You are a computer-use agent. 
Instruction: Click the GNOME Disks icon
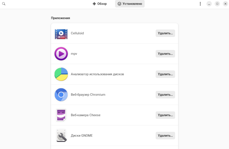pyautogui.click(x=61, y=136)
